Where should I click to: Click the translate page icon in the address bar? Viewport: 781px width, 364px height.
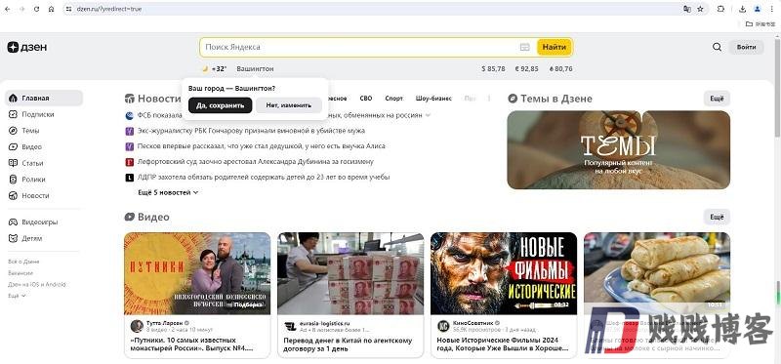[x=687, y=9]
